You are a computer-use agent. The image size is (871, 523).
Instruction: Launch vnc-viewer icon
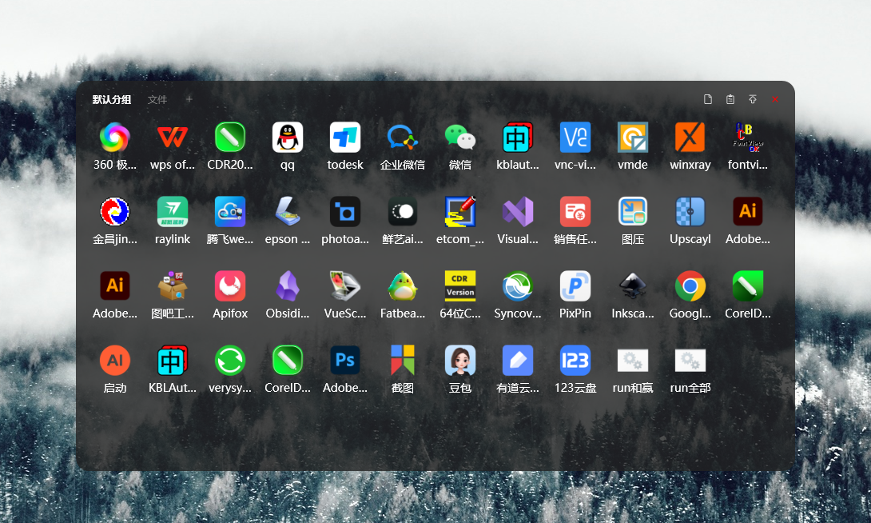(x=575, y=138)
